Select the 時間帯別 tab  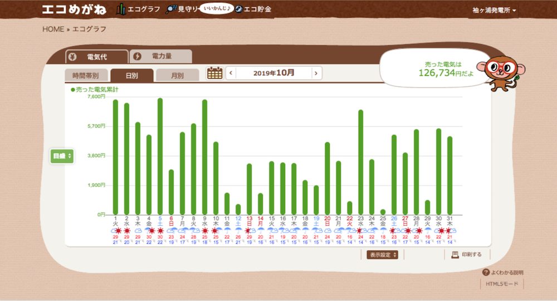pyautogui.click(x=86, y=75)
